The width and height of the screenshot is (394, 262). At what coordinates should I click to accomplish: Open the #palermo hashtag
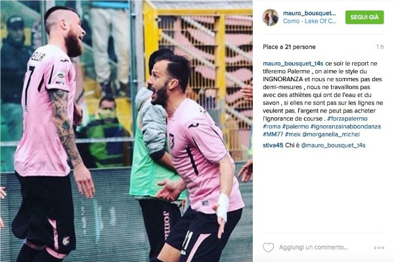tap(295, 126)
